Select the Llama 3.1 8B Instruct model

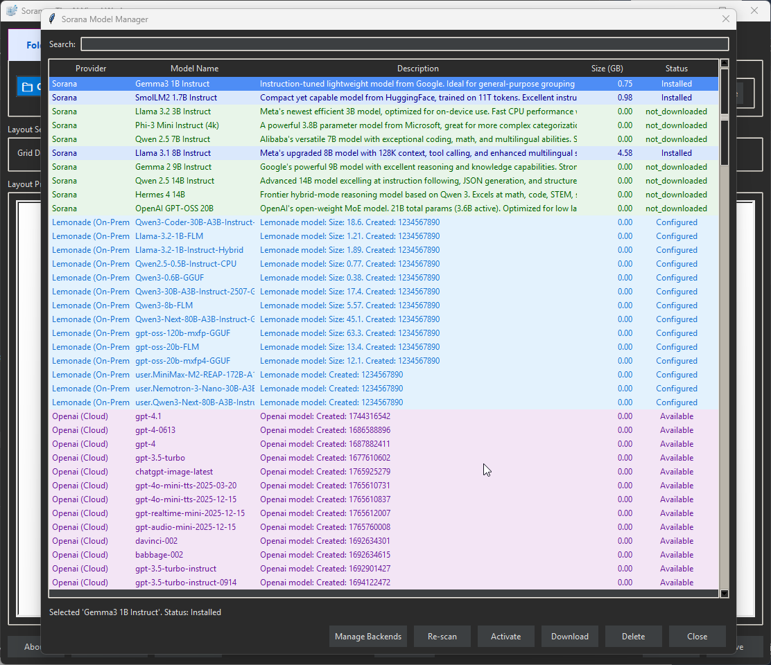pos(277,152)
